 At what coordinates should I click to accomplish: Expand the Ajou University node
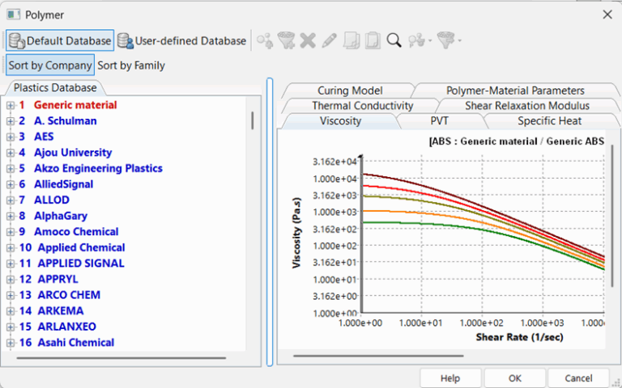pos(11,153)
